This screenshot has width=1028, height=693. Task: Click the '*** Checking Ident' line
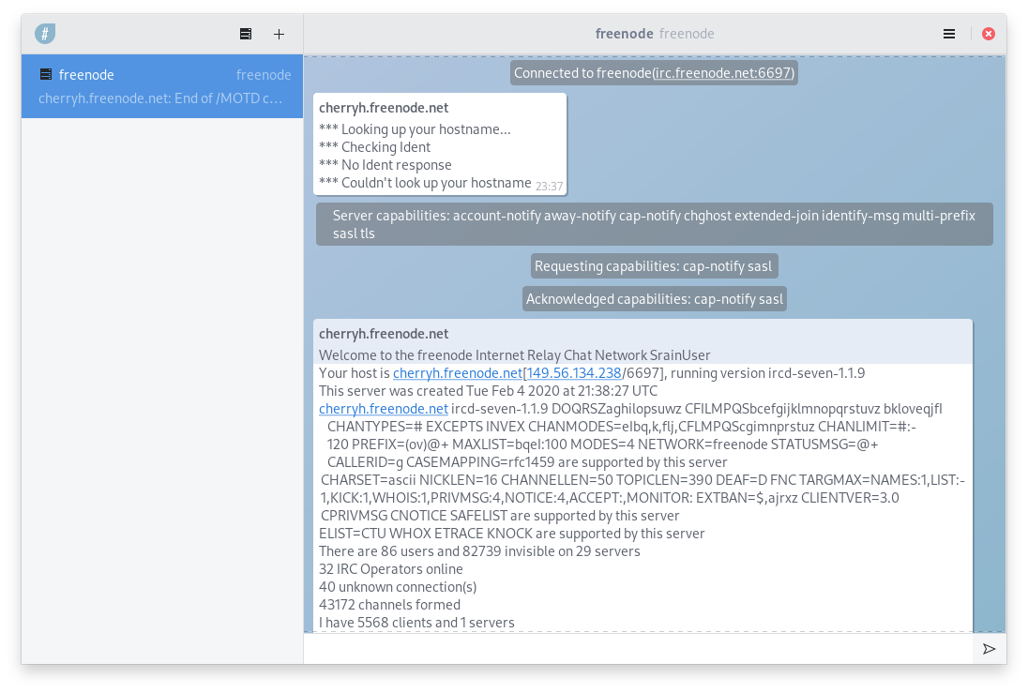tap(374, 147)
